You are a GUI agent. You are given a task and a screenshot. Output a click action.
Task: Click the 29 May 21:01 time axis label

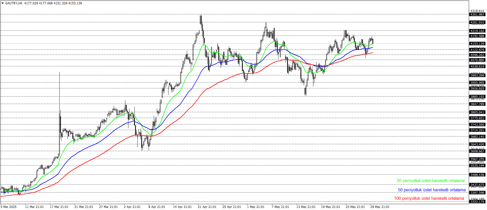(380, 207)
